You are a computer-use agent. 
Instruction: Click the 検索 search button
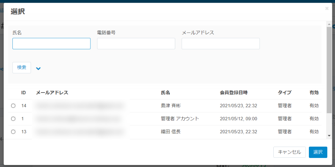pos(21,68)
